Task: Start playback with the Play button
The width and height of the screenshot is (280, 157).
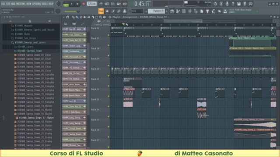Action: click(72, 4)
